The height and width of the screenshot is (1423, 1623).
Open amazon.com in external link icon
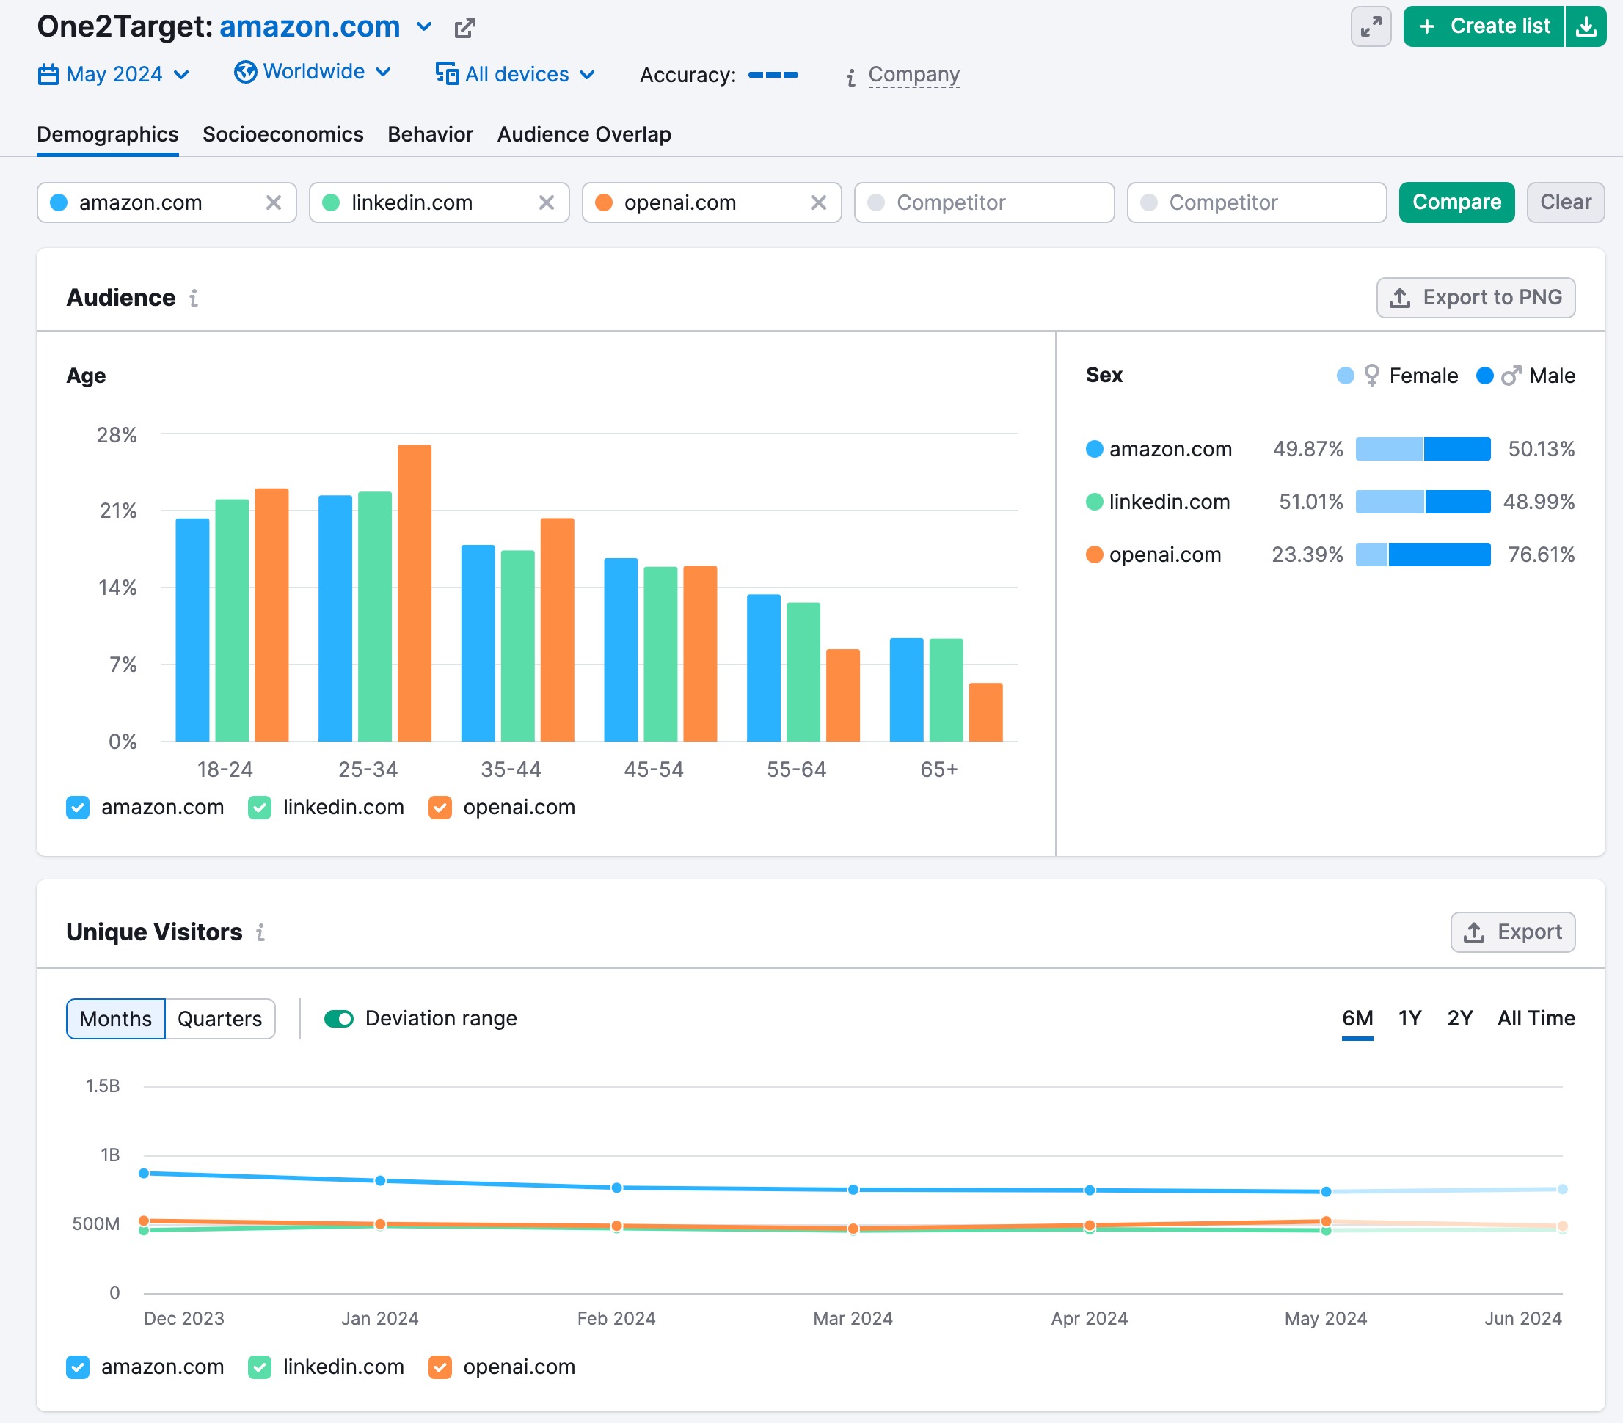(464, 28)
